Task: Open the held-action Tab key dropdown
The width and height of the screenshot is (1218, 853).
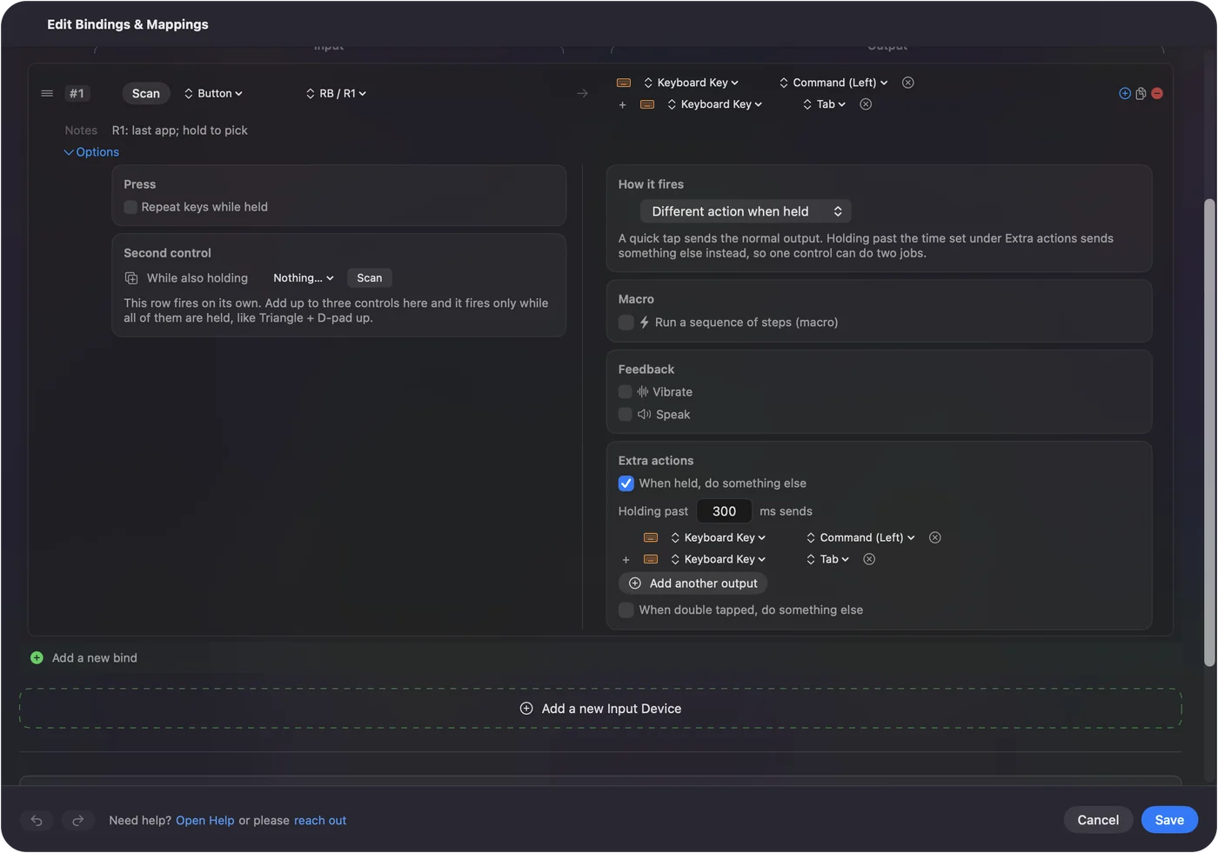Action: [x=827, y=559]
